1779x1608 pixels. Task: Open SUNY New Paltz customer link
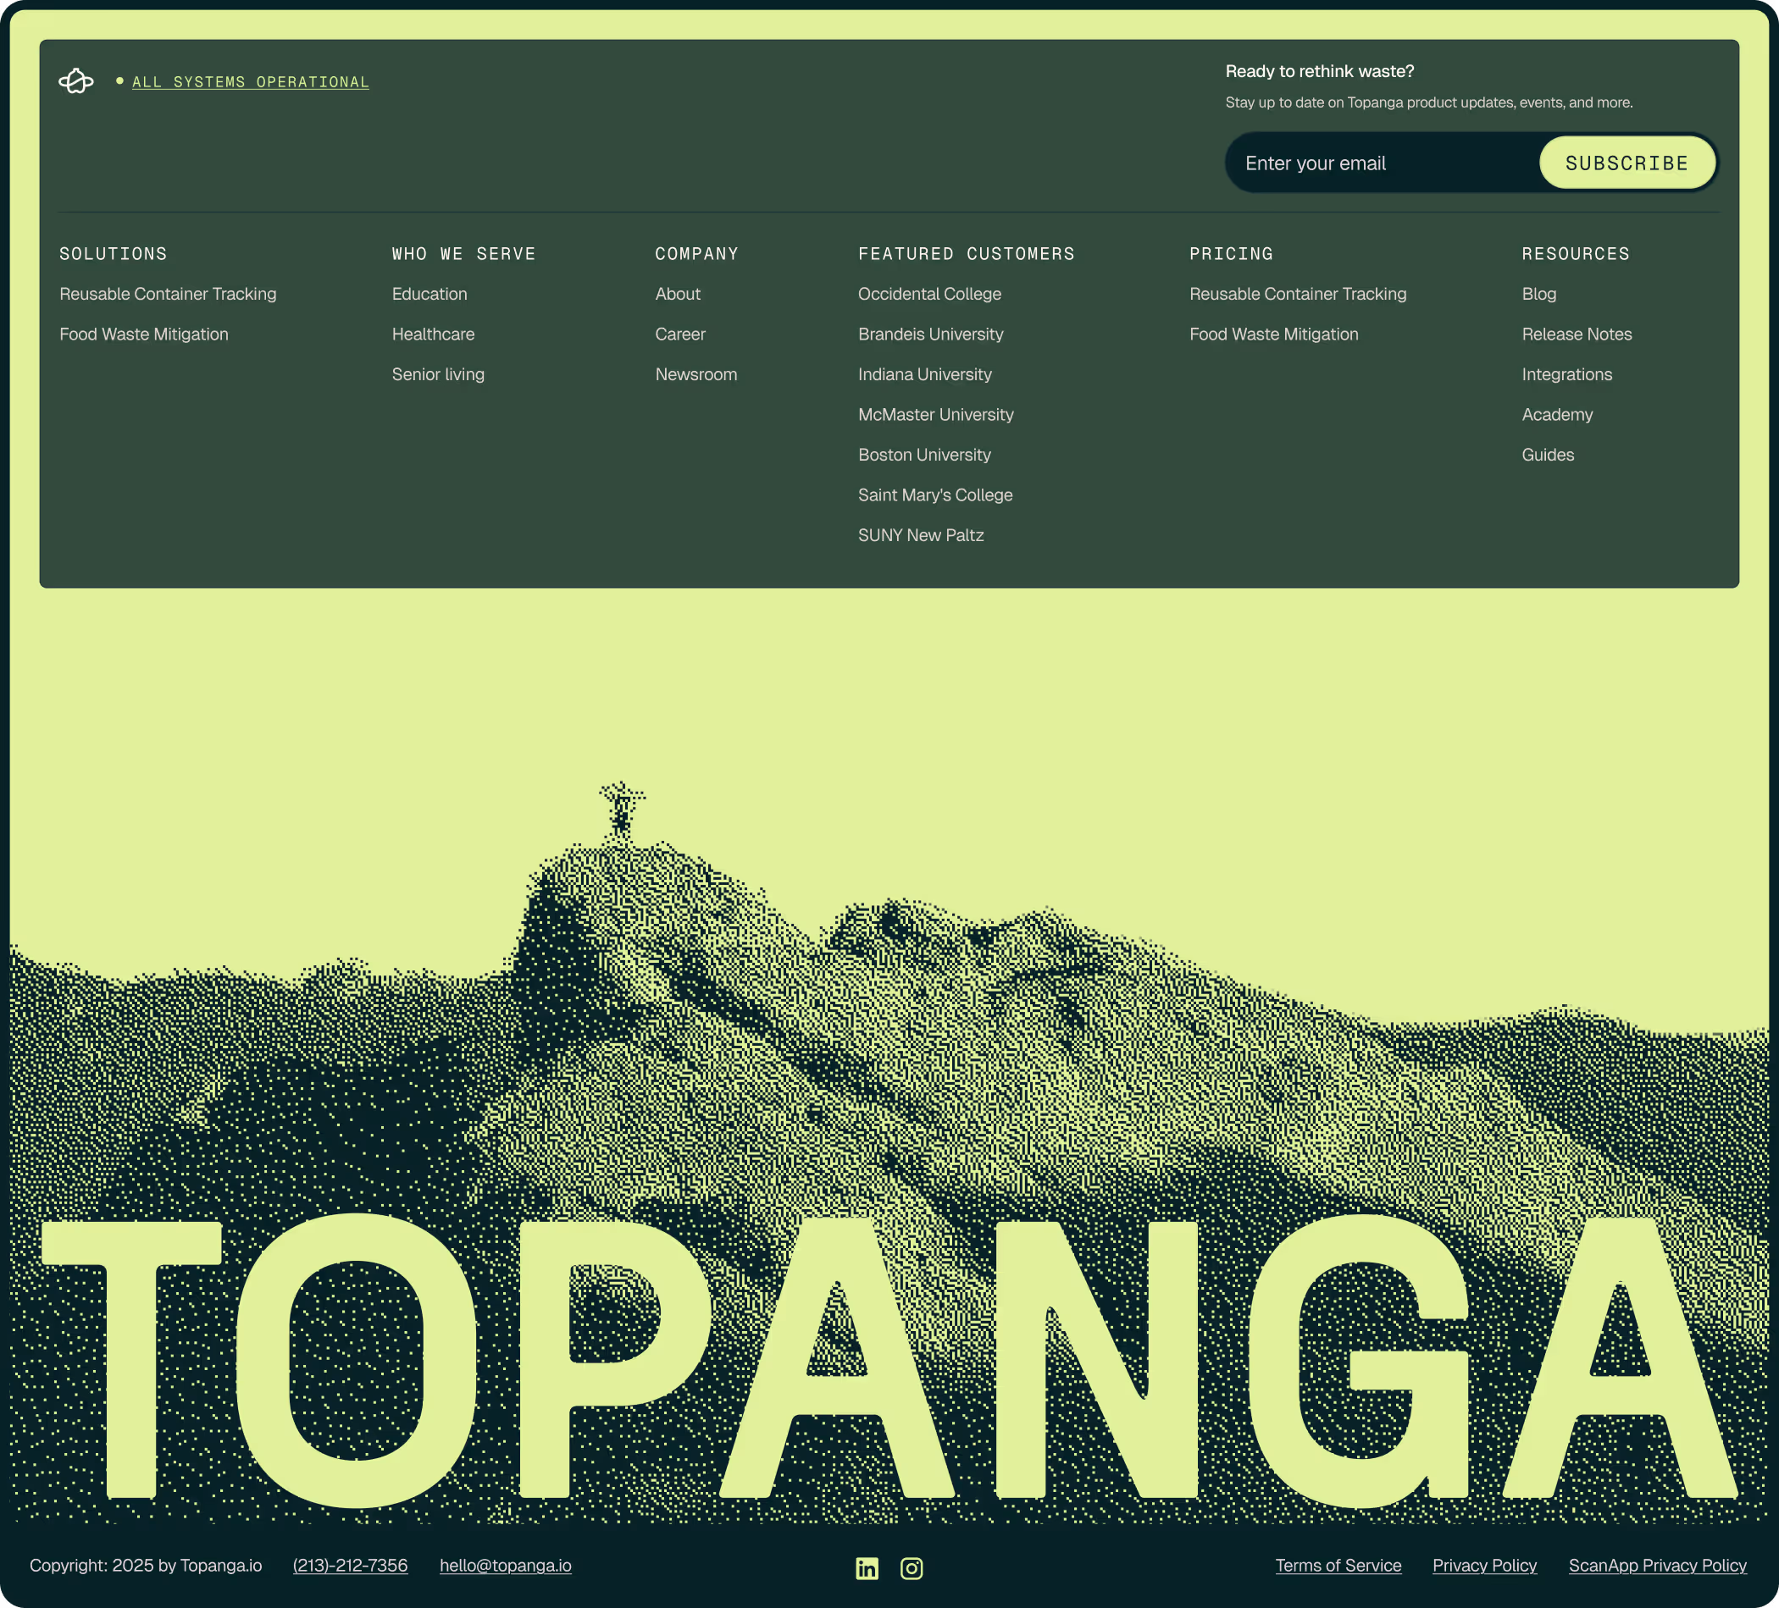tap(920, 535)
